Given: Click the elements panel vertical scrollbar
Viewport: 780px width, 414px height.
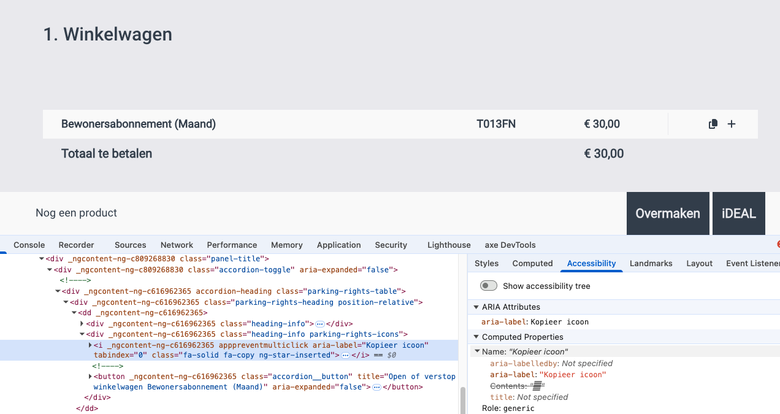Looking at the screenshot, I should 462,400.
